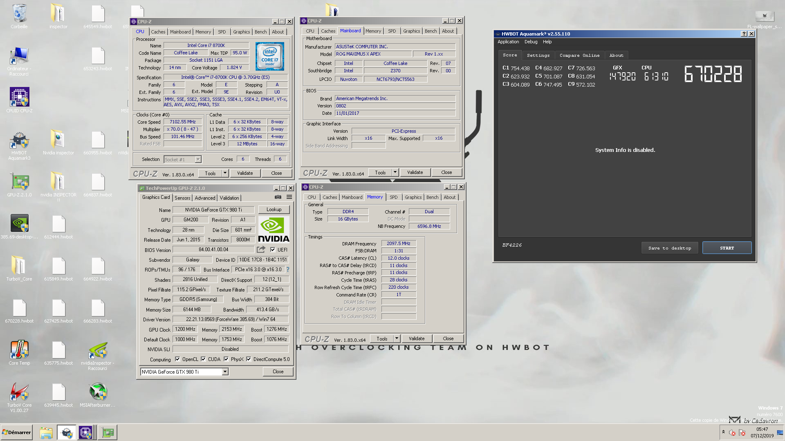Click GPU-Z screenshot camera icon
The image size is (785, 441).
278,197
